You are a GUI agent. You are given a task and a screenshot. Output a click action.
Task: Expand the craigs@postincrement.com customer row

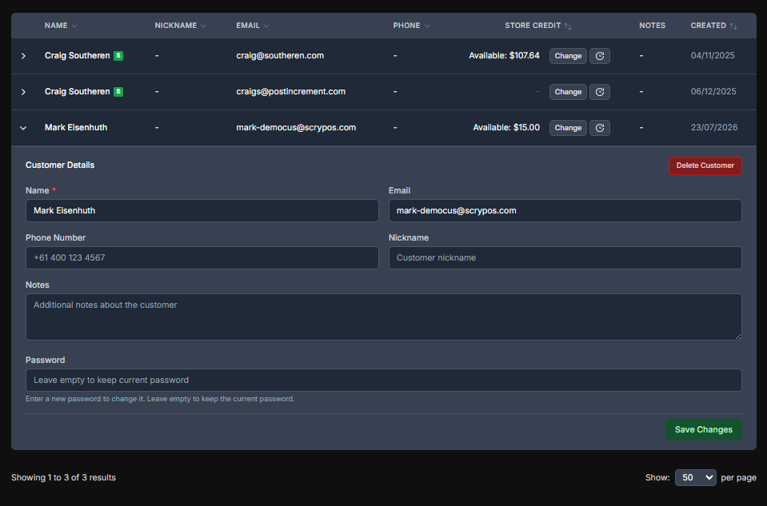[x=23, y=92]
